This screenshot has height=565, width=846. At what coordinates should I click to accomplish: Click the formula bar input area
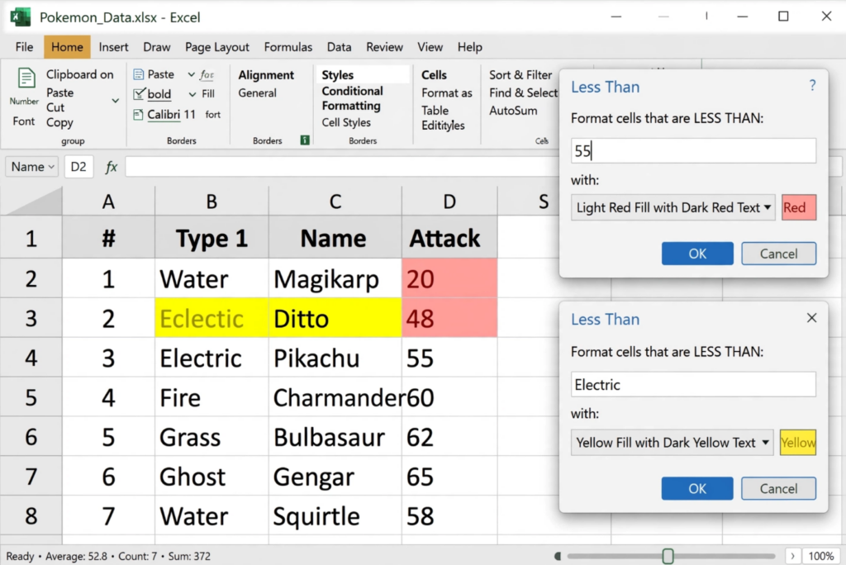click(343, 167)
